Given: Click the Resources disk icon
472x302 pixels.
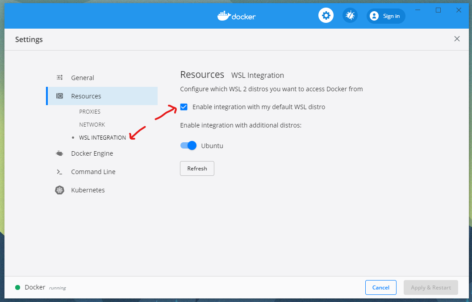Looking at the screenshot, I should pyautogui.click(x=59, y=96).
